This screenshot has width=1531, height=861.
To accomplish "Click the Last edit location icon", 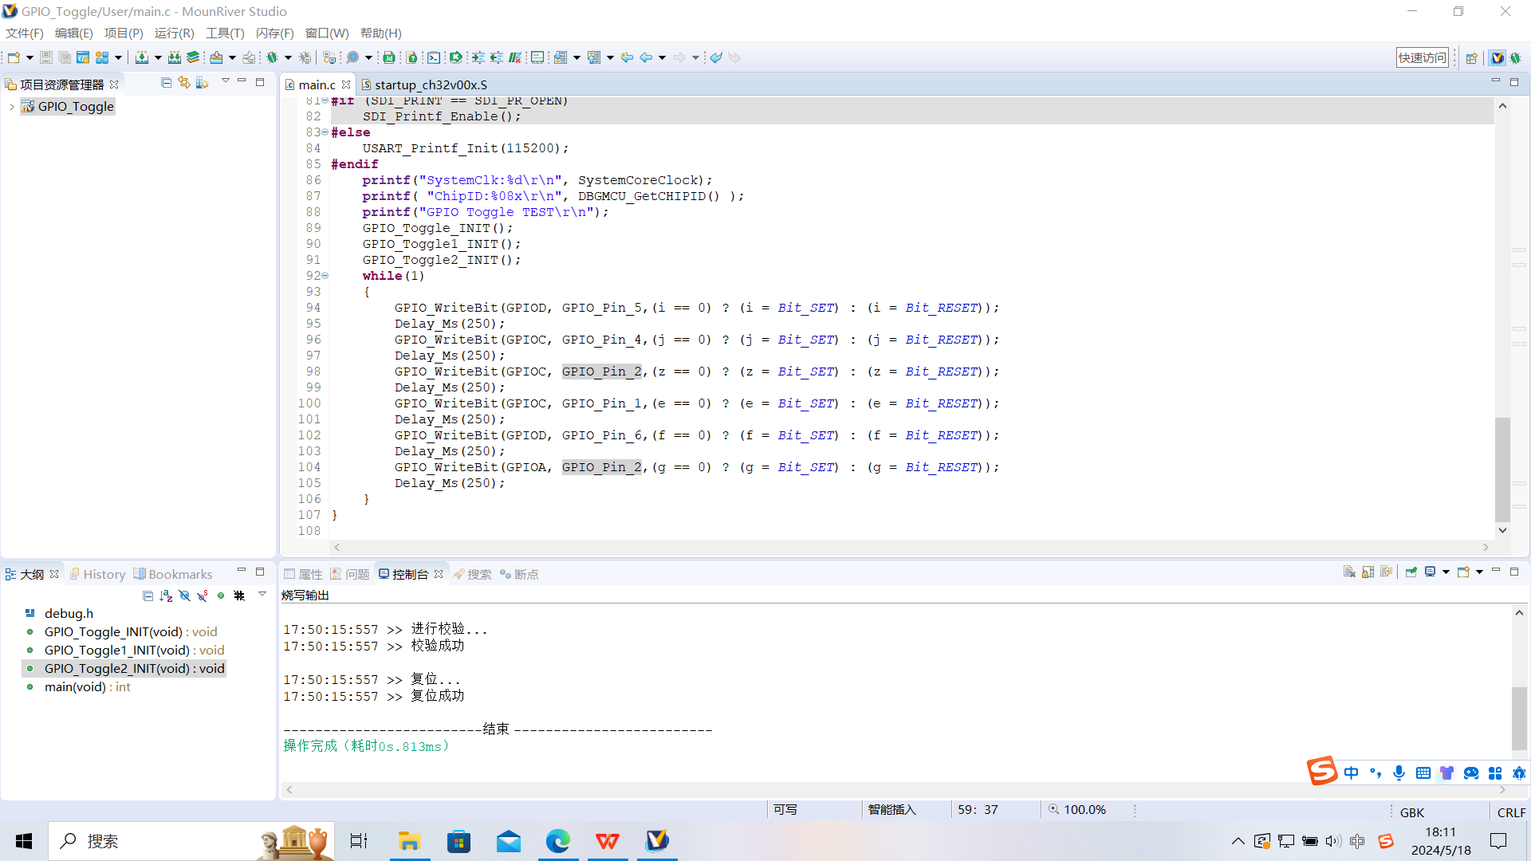I will (x=627, y=57).
